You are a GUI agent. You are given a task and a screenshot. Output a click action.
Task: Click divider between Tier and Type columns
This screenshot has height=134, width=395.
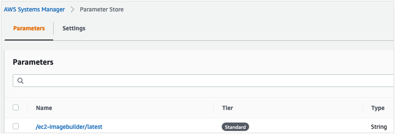pos(363,108)
